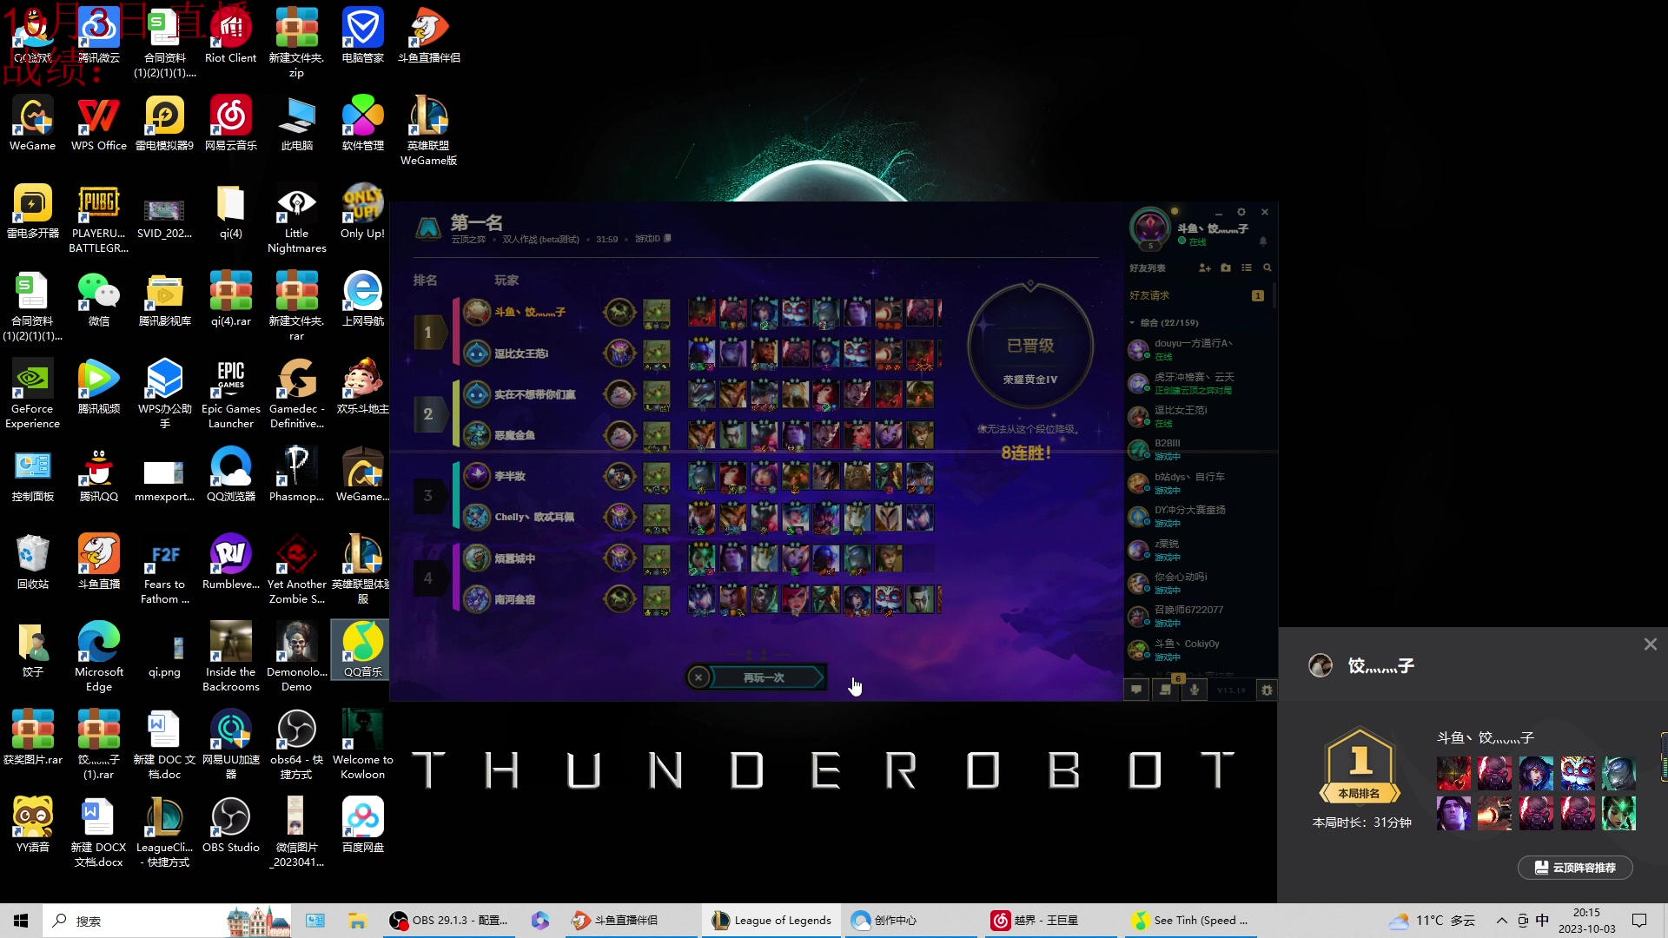The image size is (1668, 938).
Task: Click the bug report icon at client bottom right
Action: [x=1267, y=690]
